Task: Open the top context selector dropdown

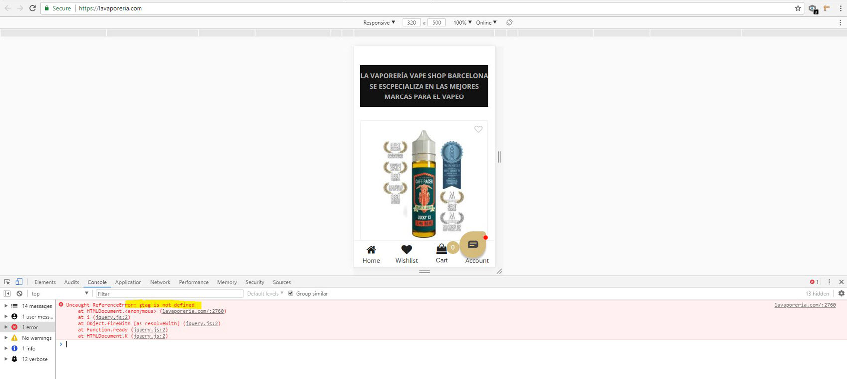Action: [60, 294]
